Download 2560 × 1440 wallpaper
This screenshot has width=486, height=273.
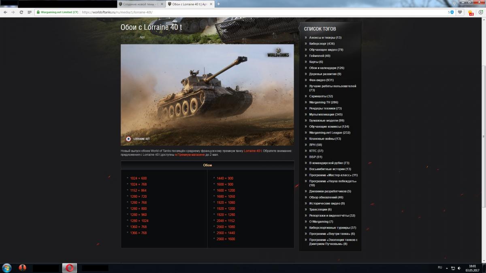click(x=226, y=233)
